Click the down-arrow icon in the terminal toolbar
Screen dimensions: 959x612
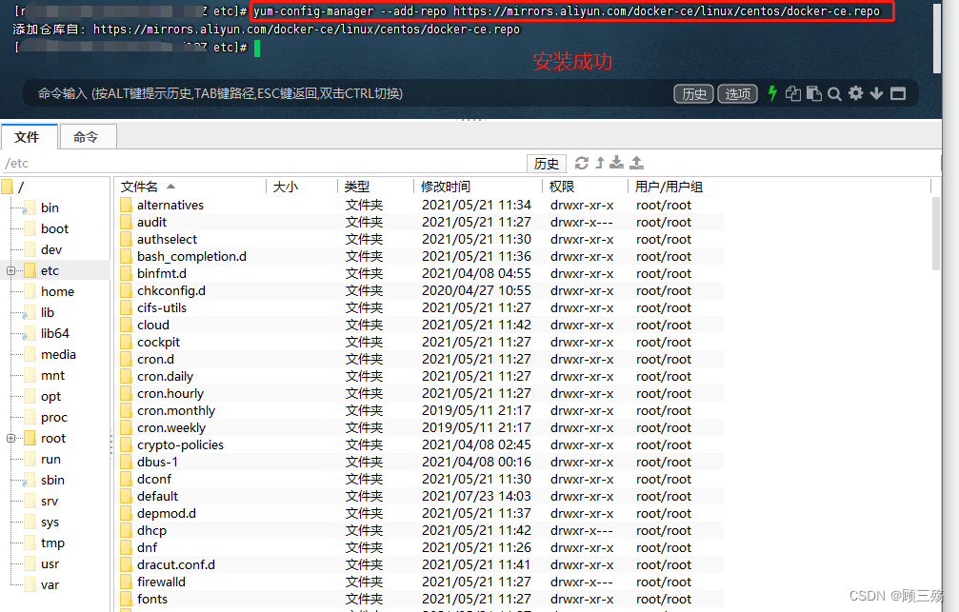click(876, 94)
